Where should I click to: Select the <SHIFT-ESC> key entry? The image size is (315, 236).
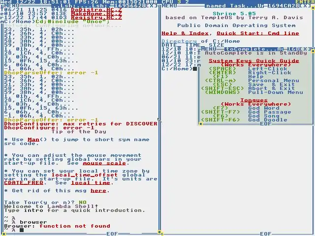(222, 88)
